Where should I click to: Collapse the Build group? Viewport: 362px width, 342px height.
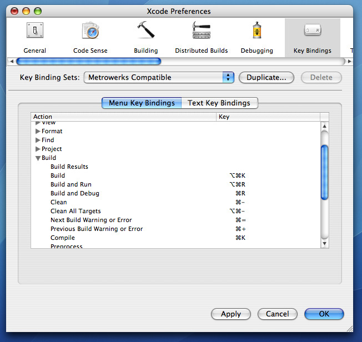tap(38, 158)
